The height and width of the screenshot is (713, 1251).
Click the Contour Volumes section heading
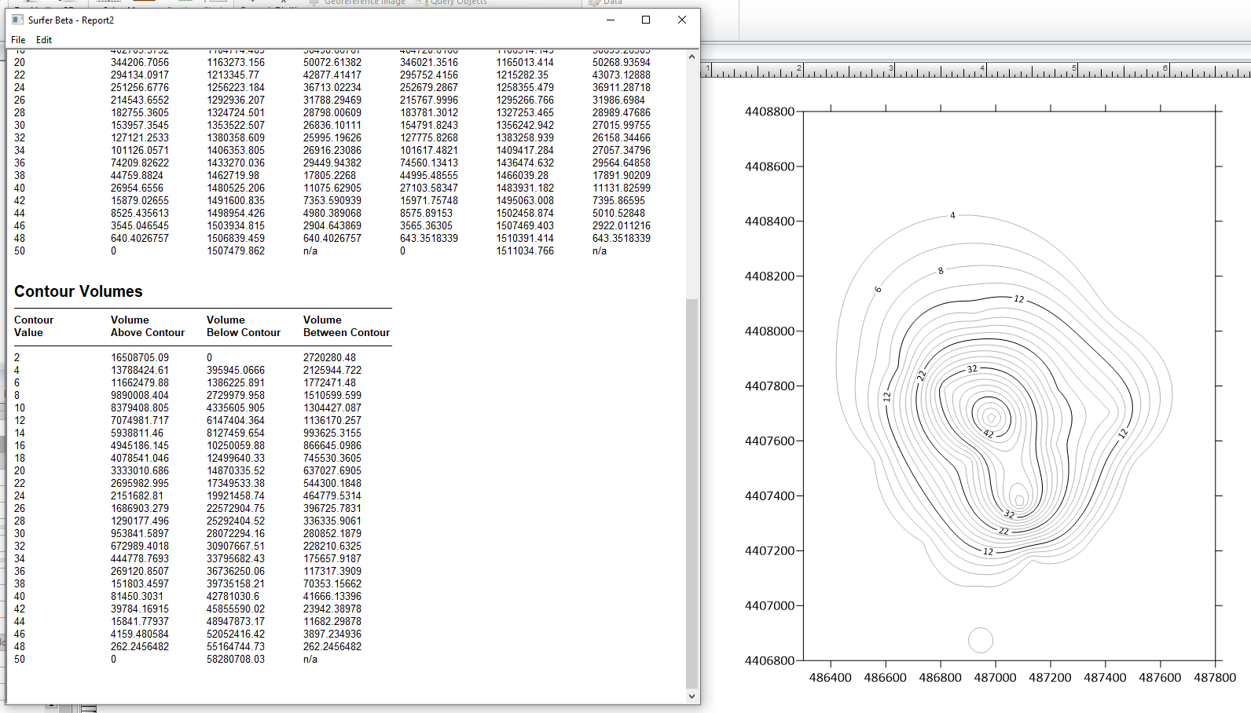tap(79, 291)
